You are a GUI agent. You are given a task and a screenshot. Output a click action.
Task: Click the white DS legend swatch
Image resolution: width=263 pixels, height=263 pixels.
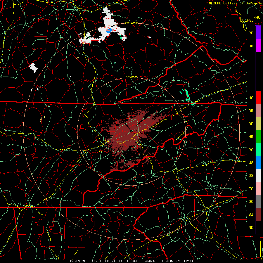pos(258,175)
